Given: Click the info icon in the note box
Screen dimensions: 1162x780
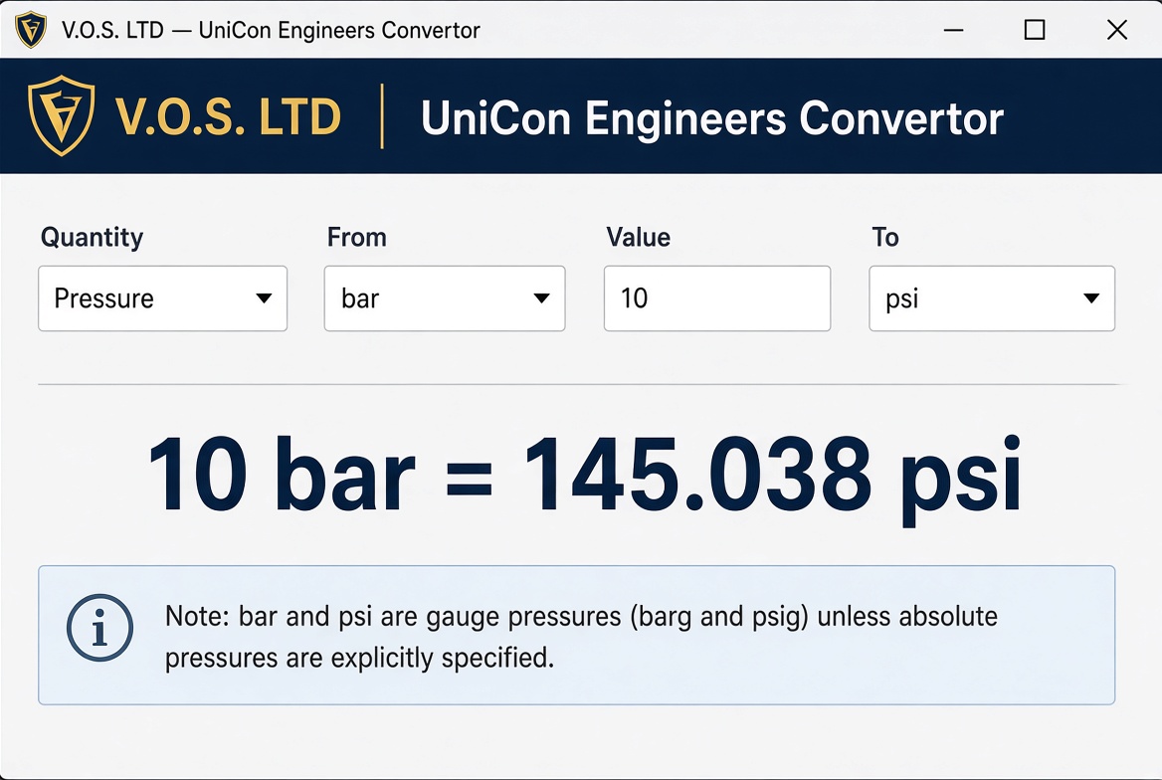Looking at the screenshot, I should (x=100, y=628).
